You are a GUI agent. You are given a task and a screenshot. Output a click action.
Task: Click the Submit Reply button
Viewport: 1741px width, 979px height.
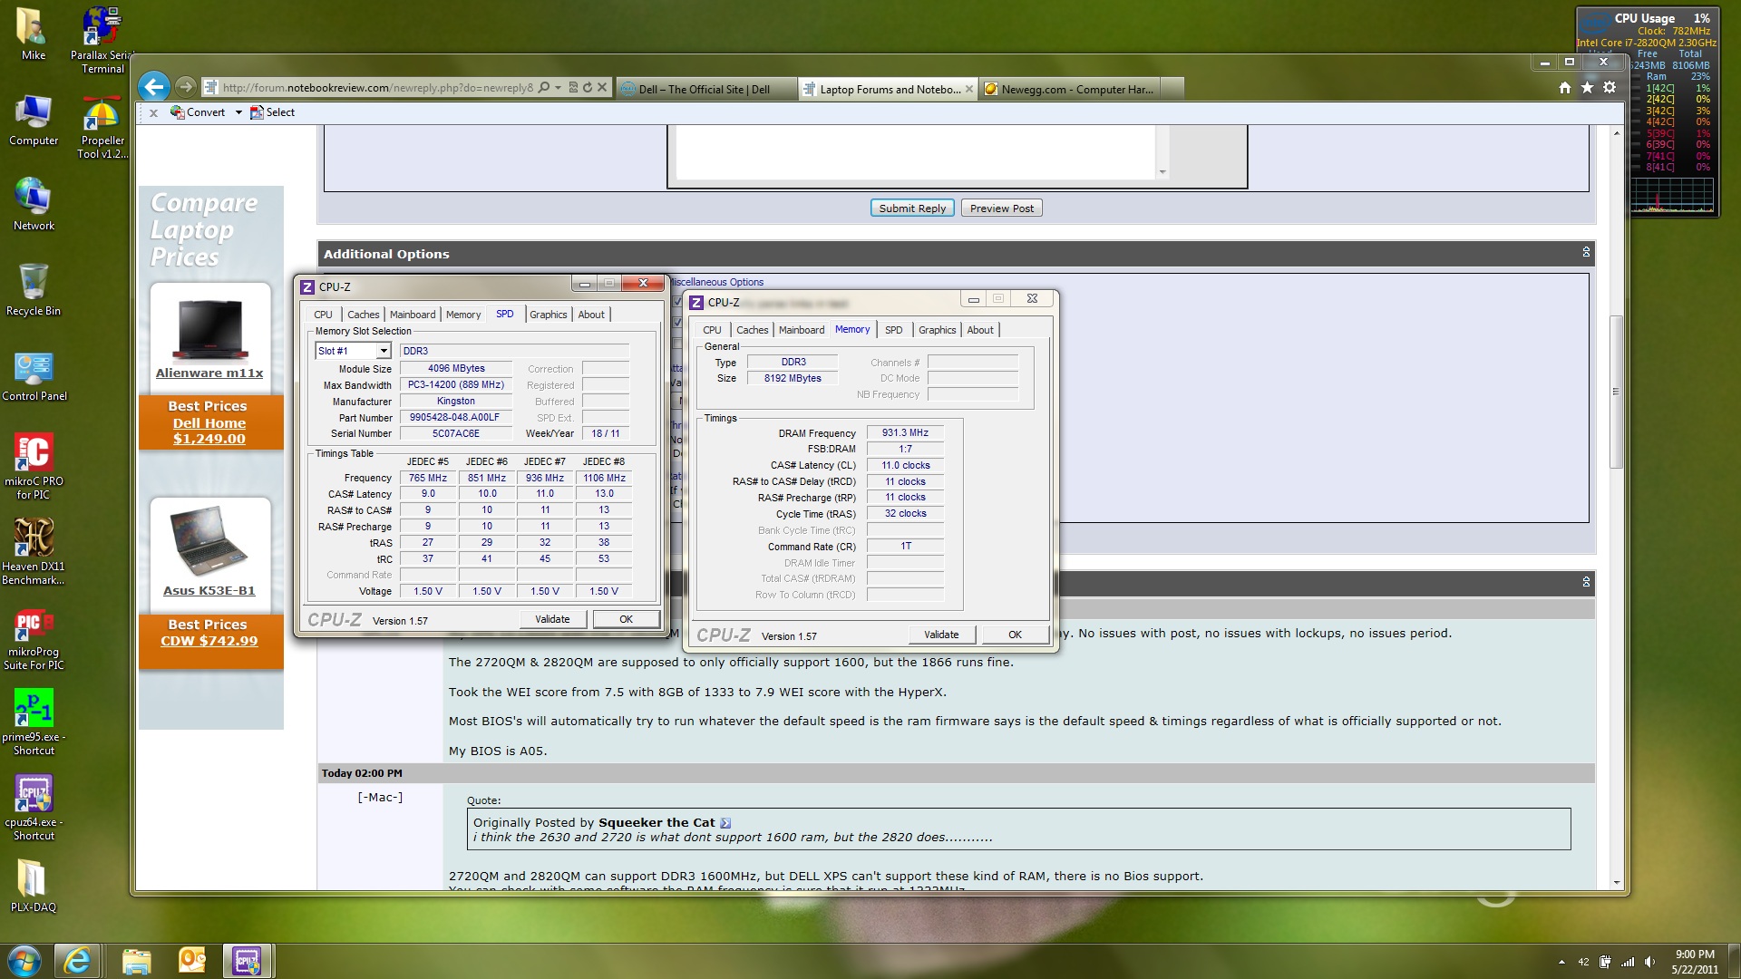[912, 208]
